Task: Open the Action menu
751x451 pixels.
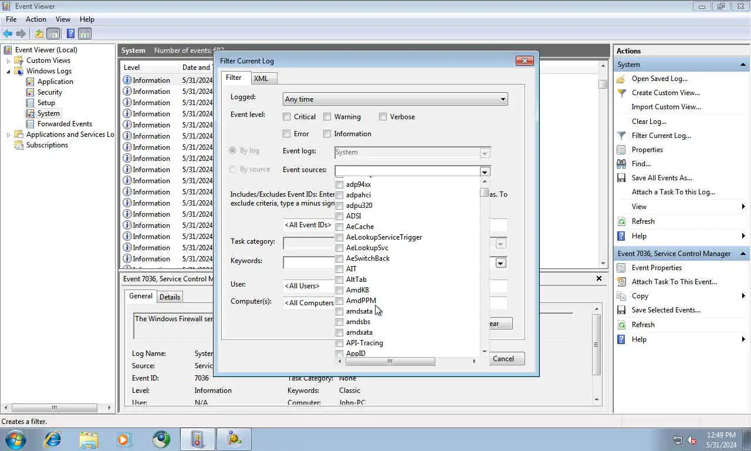Action: click(36, 19)
